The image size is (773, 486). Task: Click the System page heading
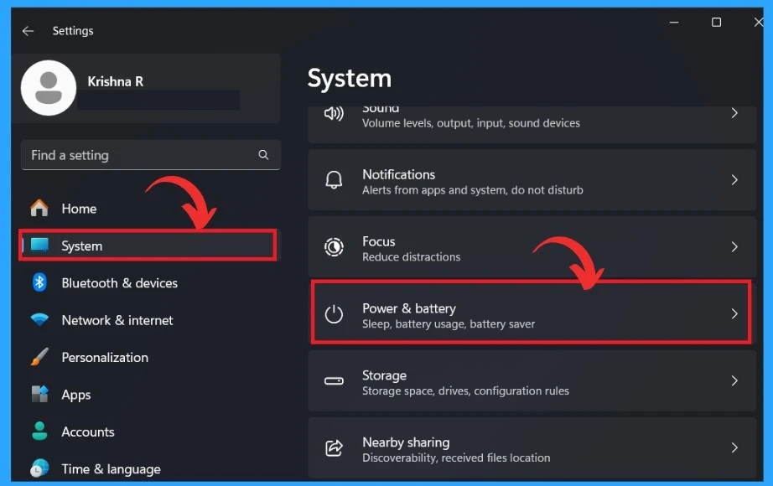pyautogui.click(x=350, y=79)
